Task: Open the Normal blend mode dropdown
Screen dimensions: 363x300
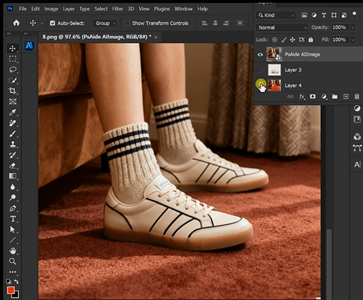Action: [282, 28]
